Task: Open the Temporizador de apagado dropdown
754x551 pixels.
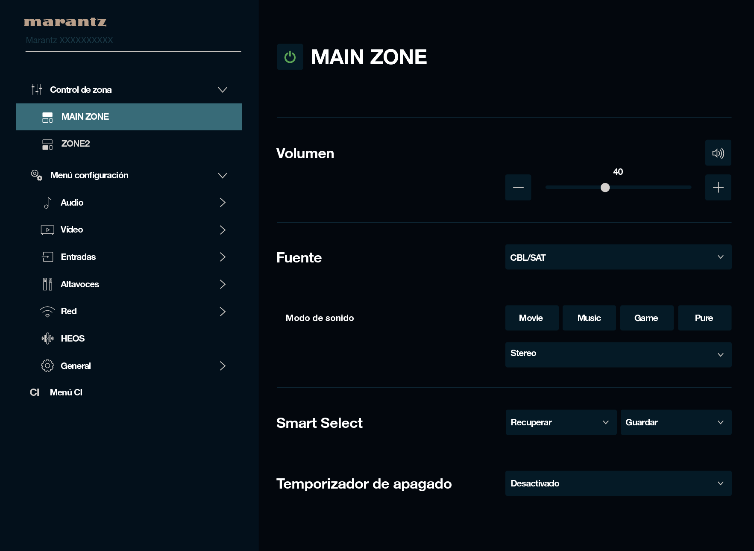Action: pyautogui.click(x=618, y=483)
